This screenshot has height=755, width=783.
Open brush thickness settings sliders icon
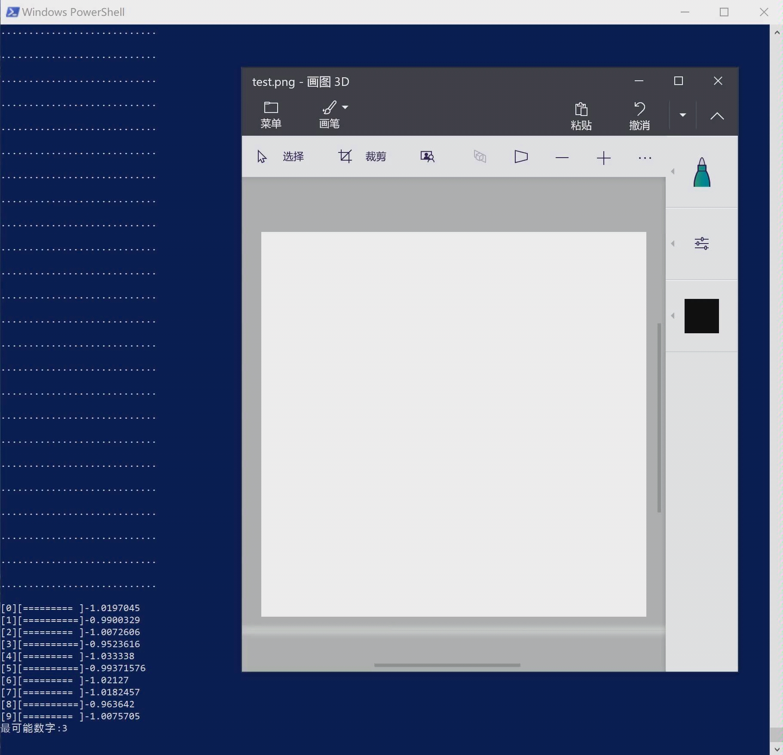(x=702, y=244)
